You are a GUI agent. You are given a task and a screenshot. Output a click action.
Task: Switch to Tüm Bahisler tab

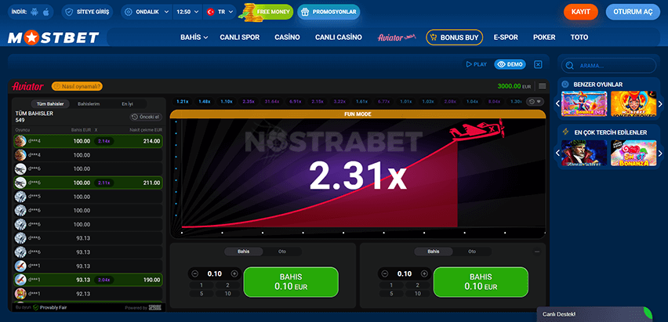(x=50, y=104)
